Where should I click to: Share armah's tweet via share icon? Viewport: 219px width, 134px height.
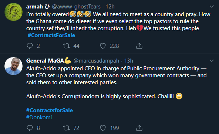click(x=139, y=46)
